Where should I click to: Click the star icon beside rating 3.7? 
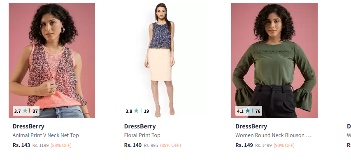[25, 111]
